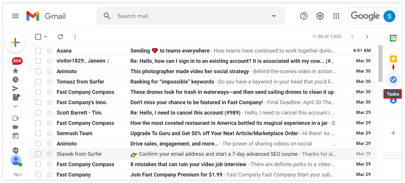Expand more labels with the chevron
The height and width of the screenshot is (183, 405).
(x=15, y=106)
